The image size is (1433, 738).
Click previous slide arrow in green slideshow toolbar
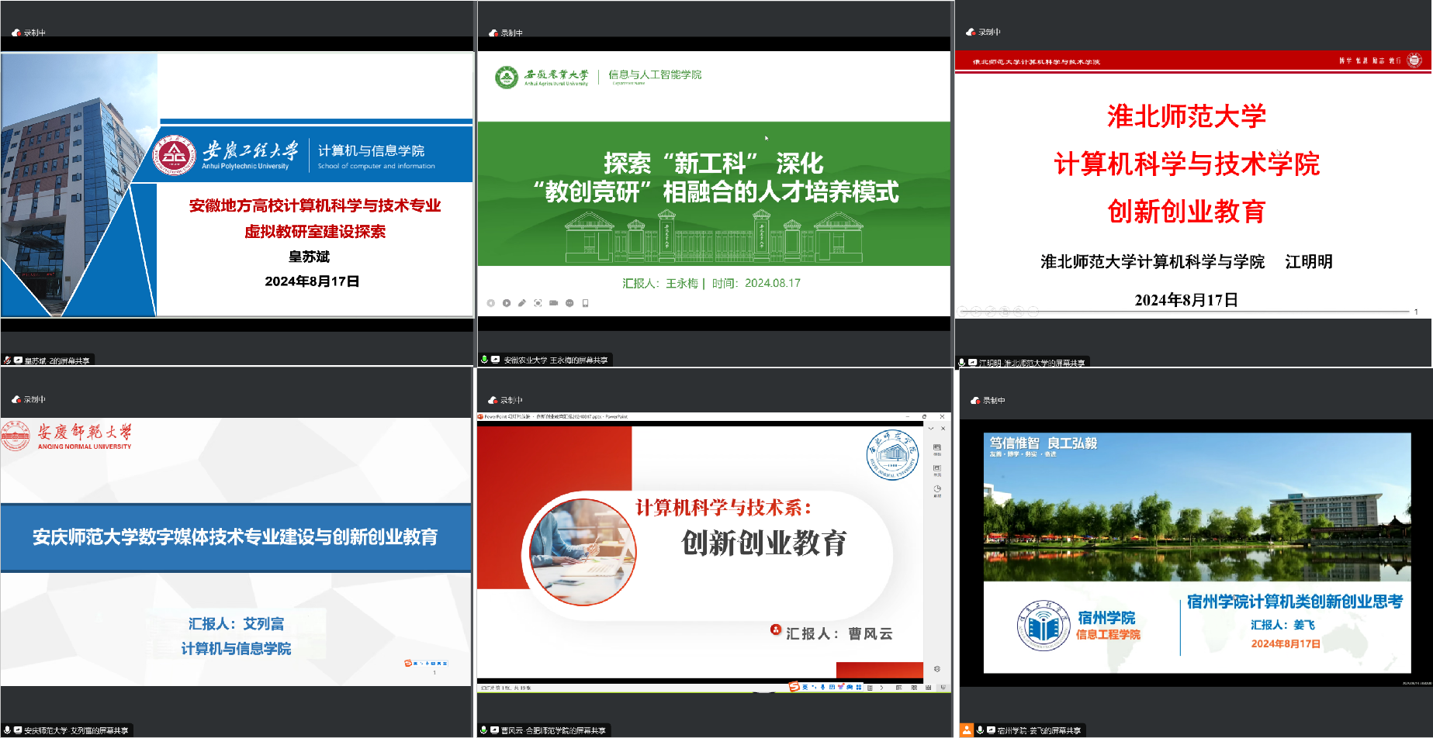click(490, 303)
